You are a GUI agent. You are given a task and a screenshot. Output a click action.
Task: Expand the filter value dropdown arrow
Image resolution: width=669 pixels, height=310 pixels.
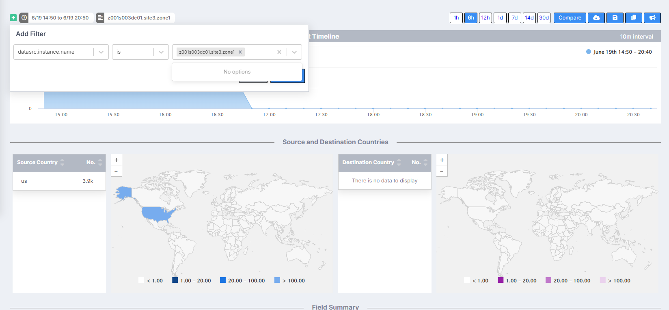(x=294, y=52)
